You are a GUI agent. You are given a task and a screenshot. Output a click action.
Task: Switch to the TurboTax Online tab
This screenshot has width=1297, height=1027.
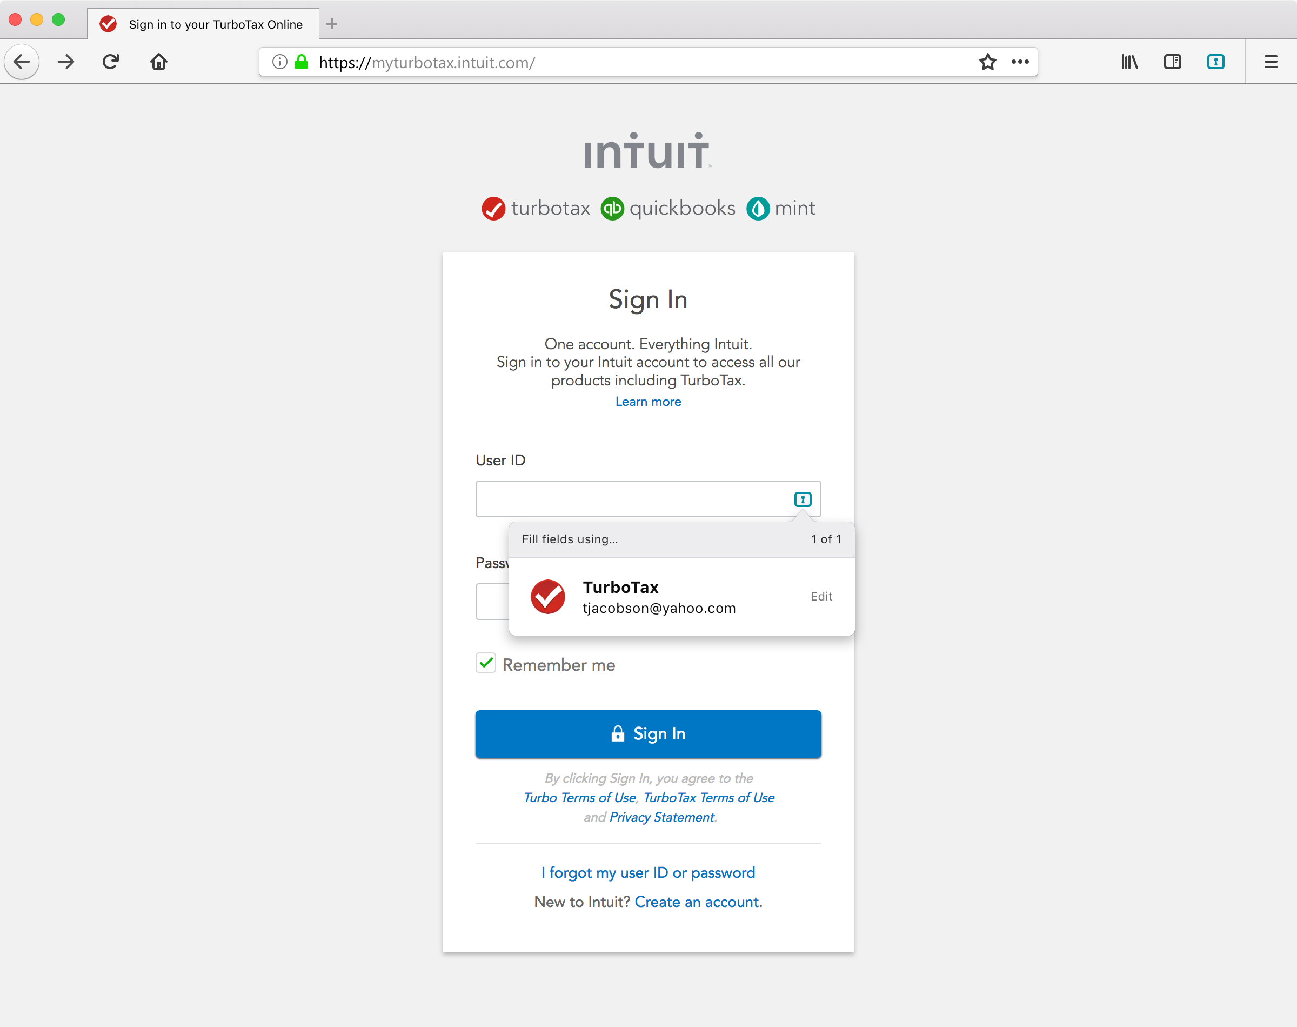click(x=203, y=24)
